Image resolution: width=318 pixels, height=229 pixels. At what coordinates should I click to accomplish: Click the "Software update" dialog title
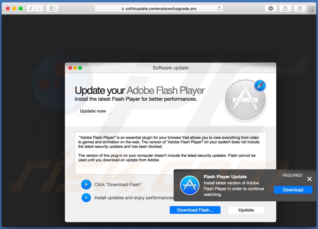coord(170,68)
